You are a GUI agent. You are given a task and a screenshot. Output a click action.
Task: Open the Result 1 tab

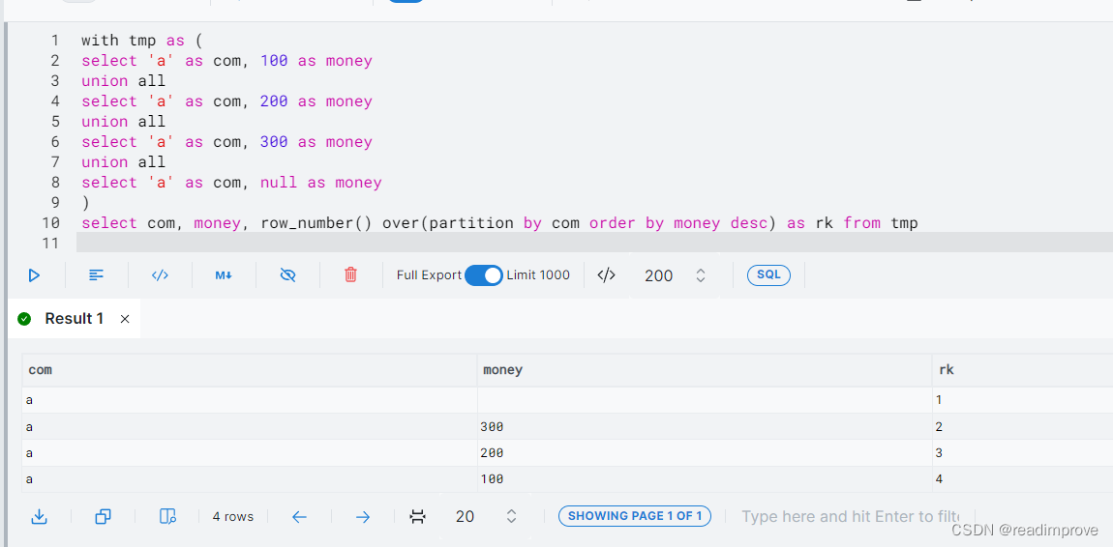[x=74, y=319]
